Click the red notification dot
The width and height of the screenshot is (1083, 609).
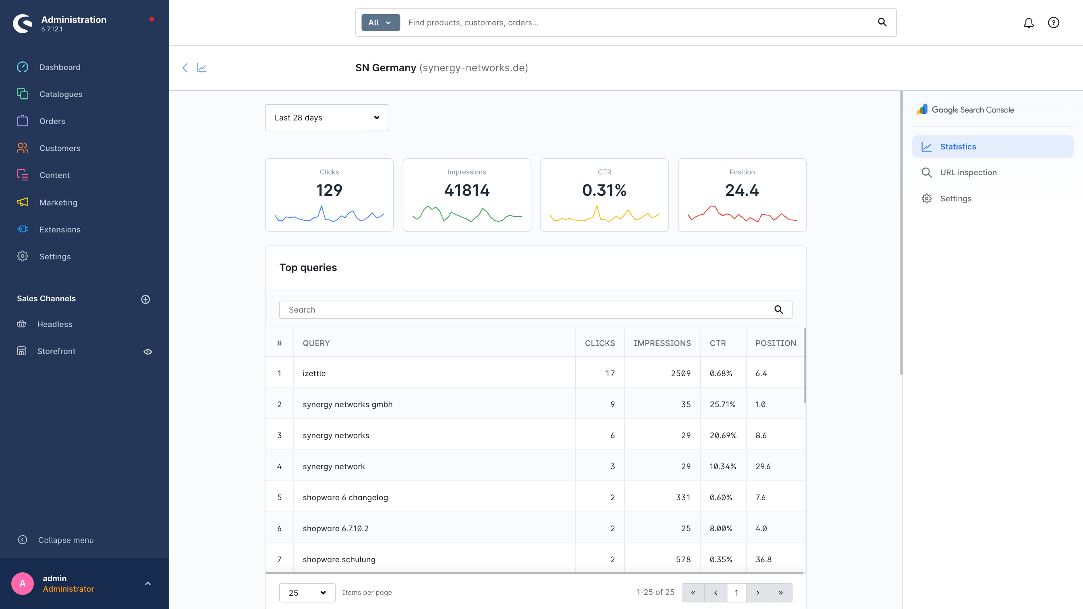(x=152, y=19)
